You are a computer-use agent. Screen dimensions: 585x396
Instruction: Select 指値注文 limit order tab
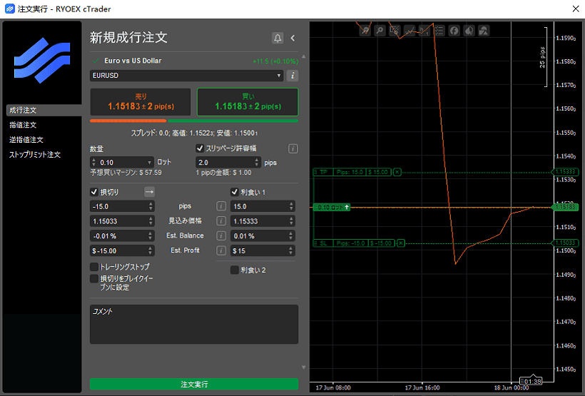tap(23, 125)
